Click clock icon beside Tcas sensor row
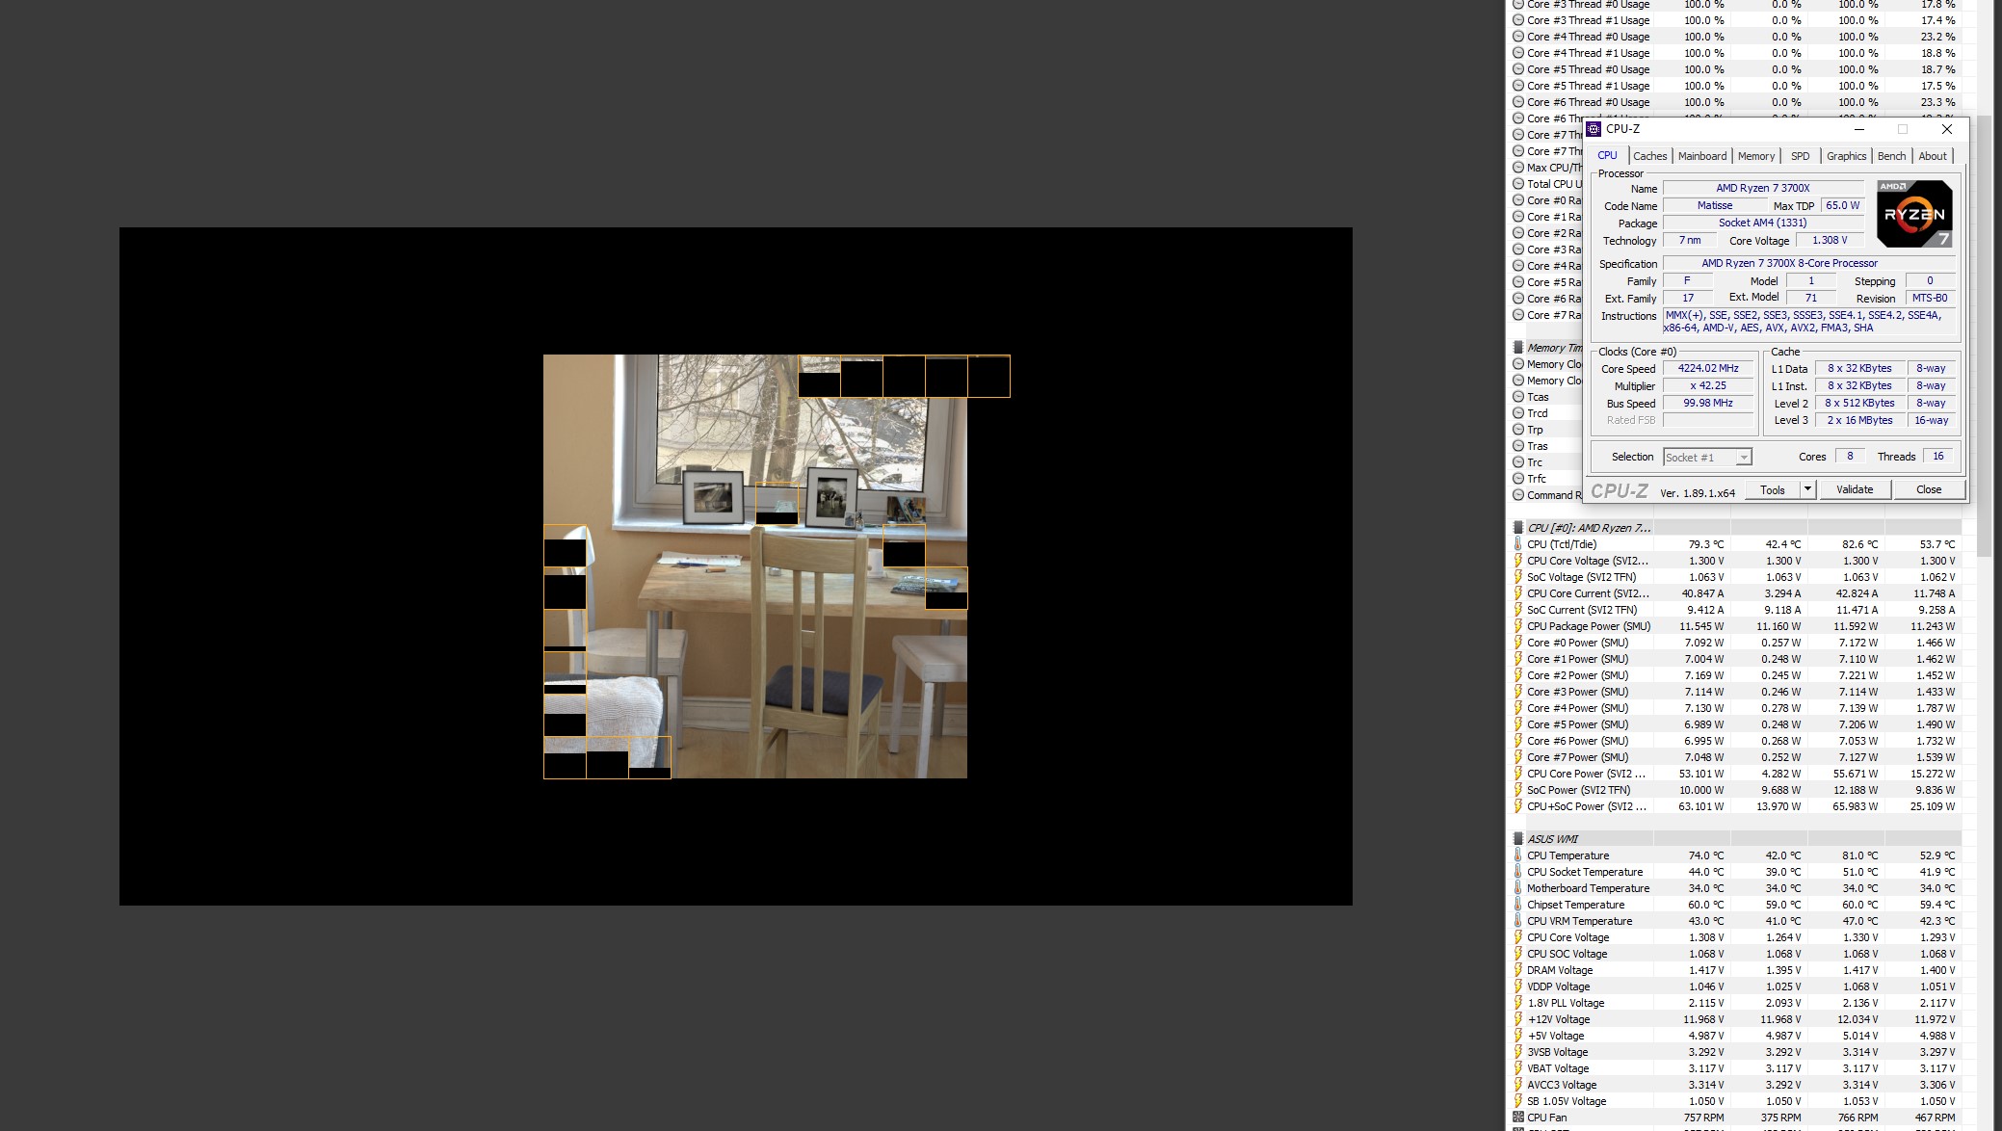Viewport: 2002px width, 1131px height. [1518, 397]
